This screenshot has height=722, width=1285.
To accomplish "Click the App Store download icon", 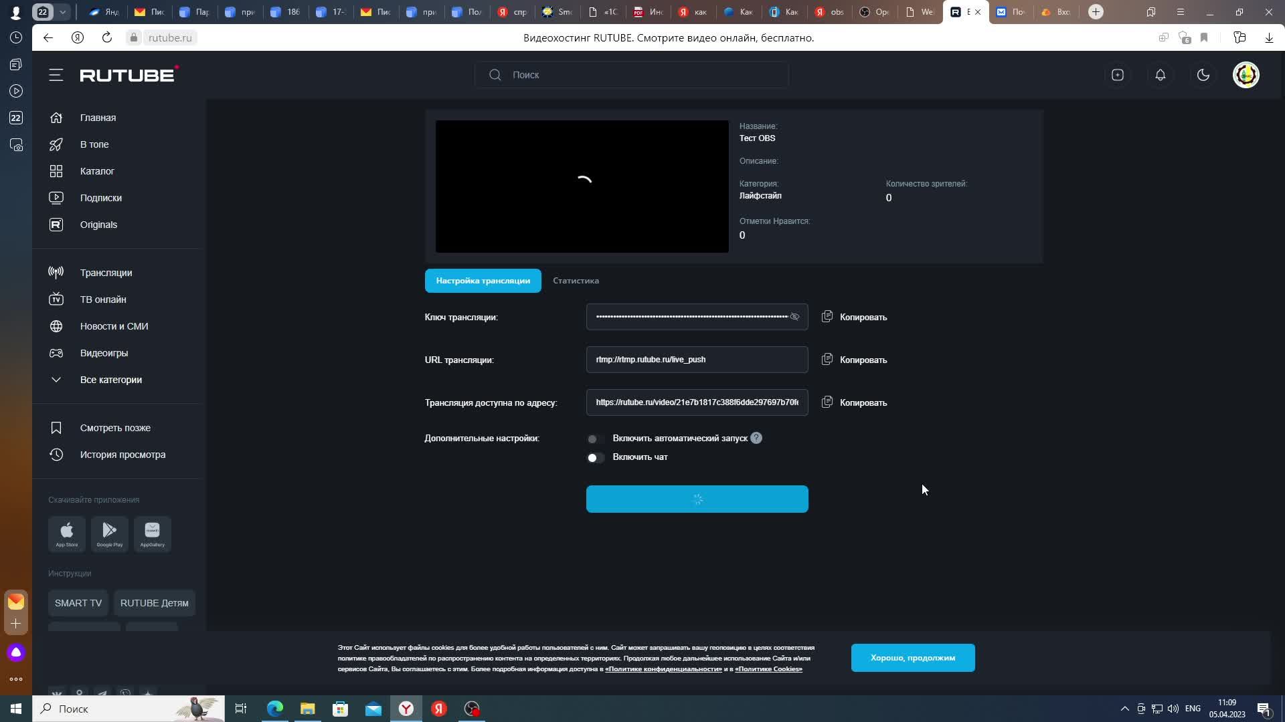I will click(x=67, y=533).
